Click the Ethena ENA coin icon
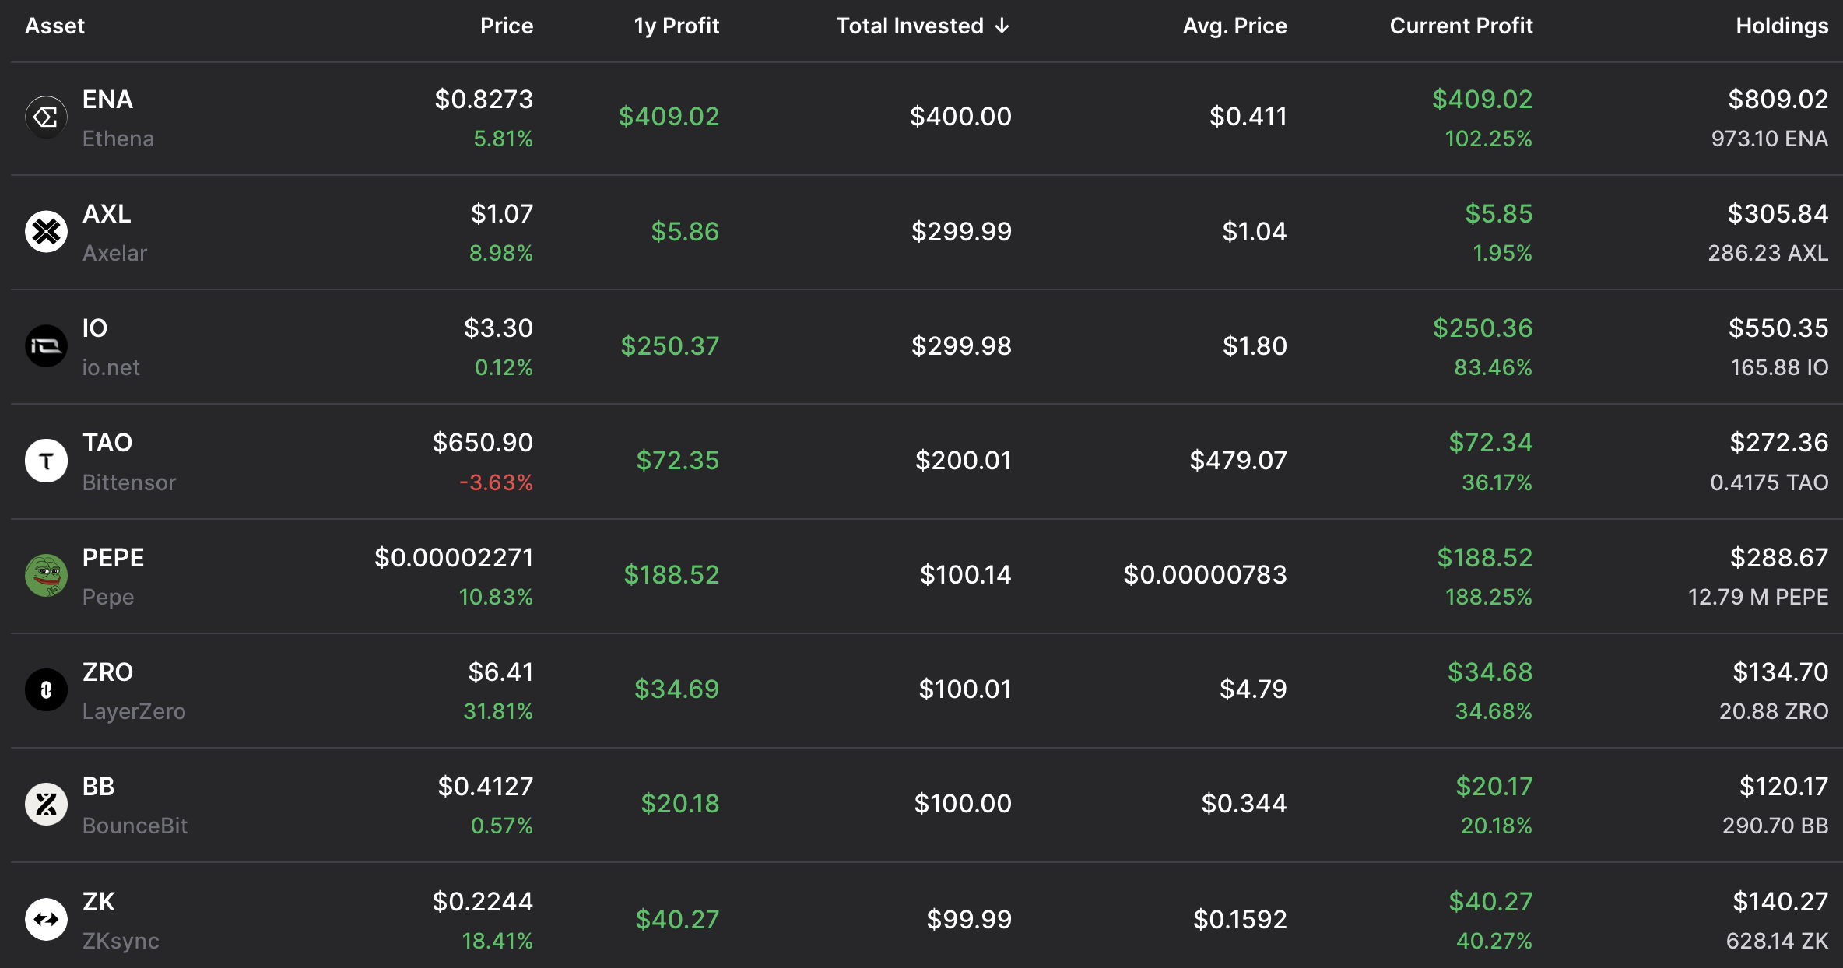 (x=46, y=117)
